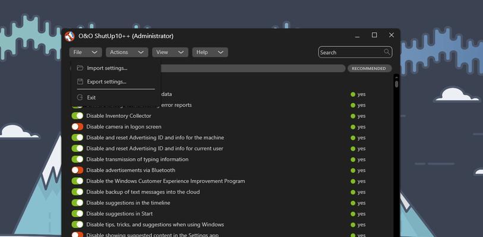Click the window title O&O ShutUp10++ (Administrator)
The image size is (483, 237).
coord(126,36)
